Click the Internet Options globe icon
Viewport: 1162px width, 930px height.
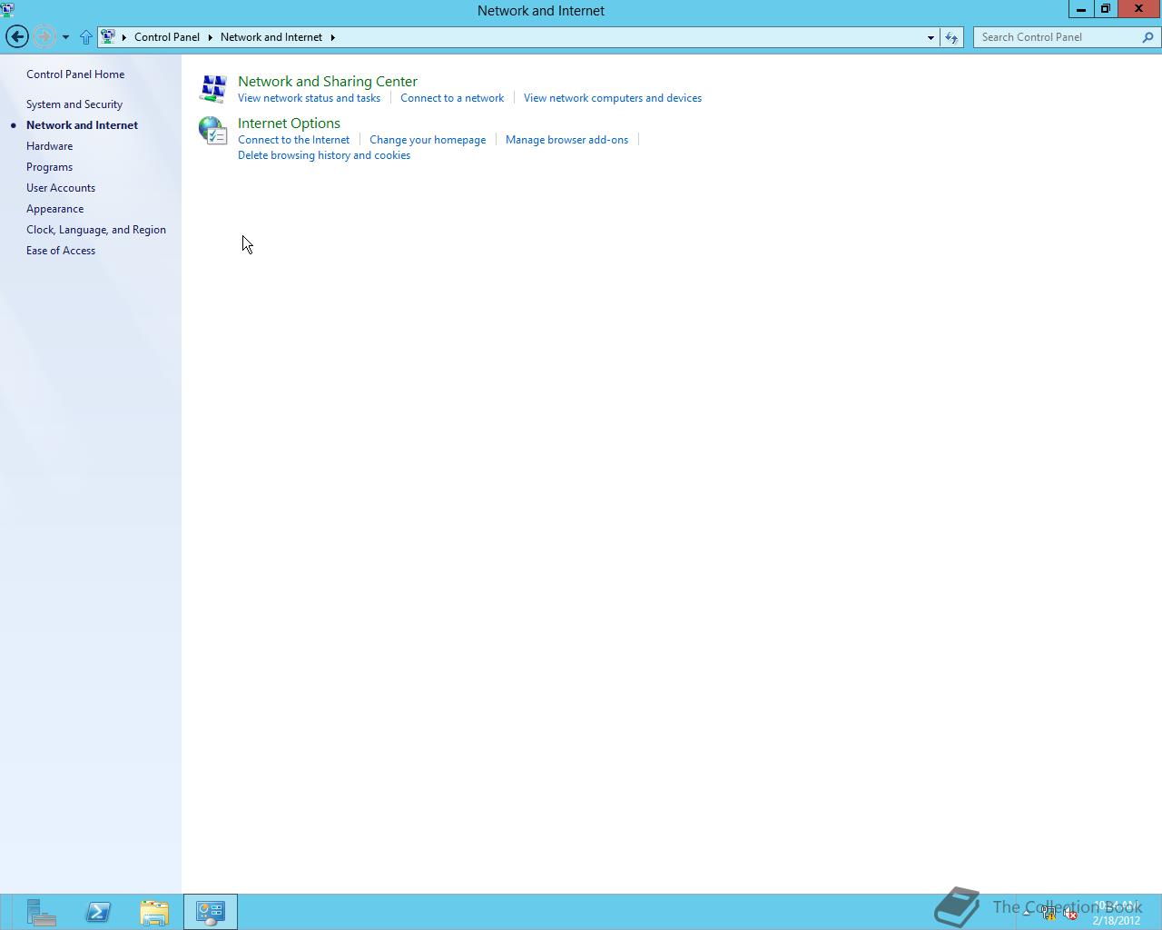click(213, 131)
